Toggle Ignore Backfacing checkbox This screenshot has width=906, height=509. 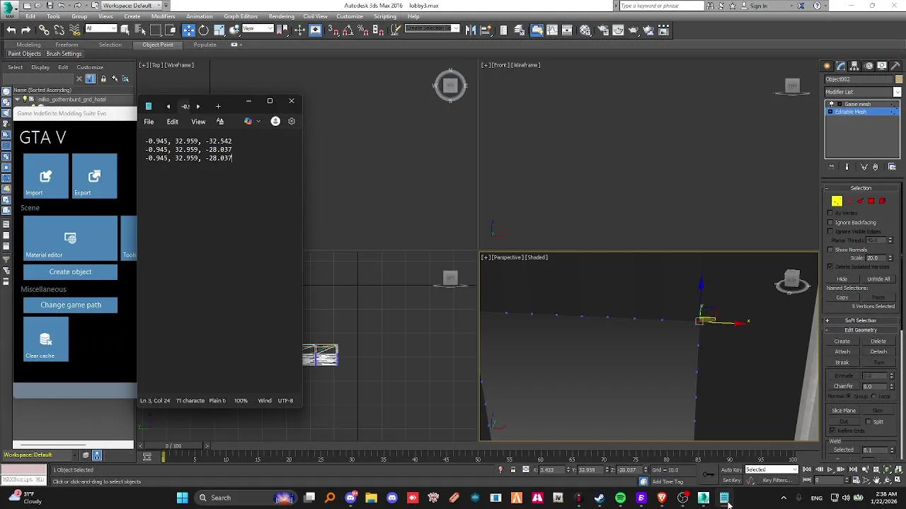coord(830,223)
